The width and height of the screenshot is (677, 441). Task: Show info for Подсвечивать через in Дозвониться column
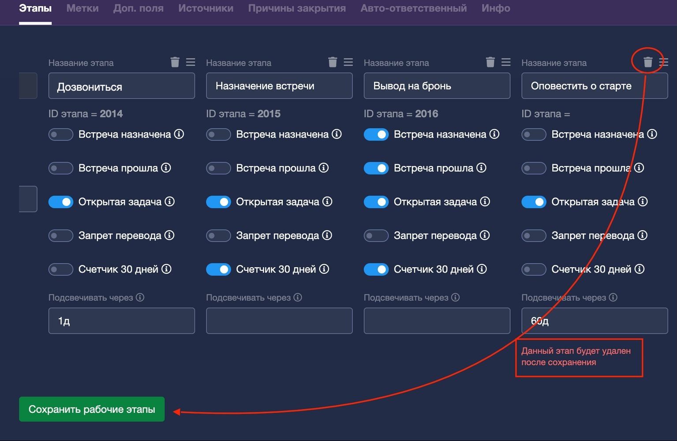tap(140, 297)
